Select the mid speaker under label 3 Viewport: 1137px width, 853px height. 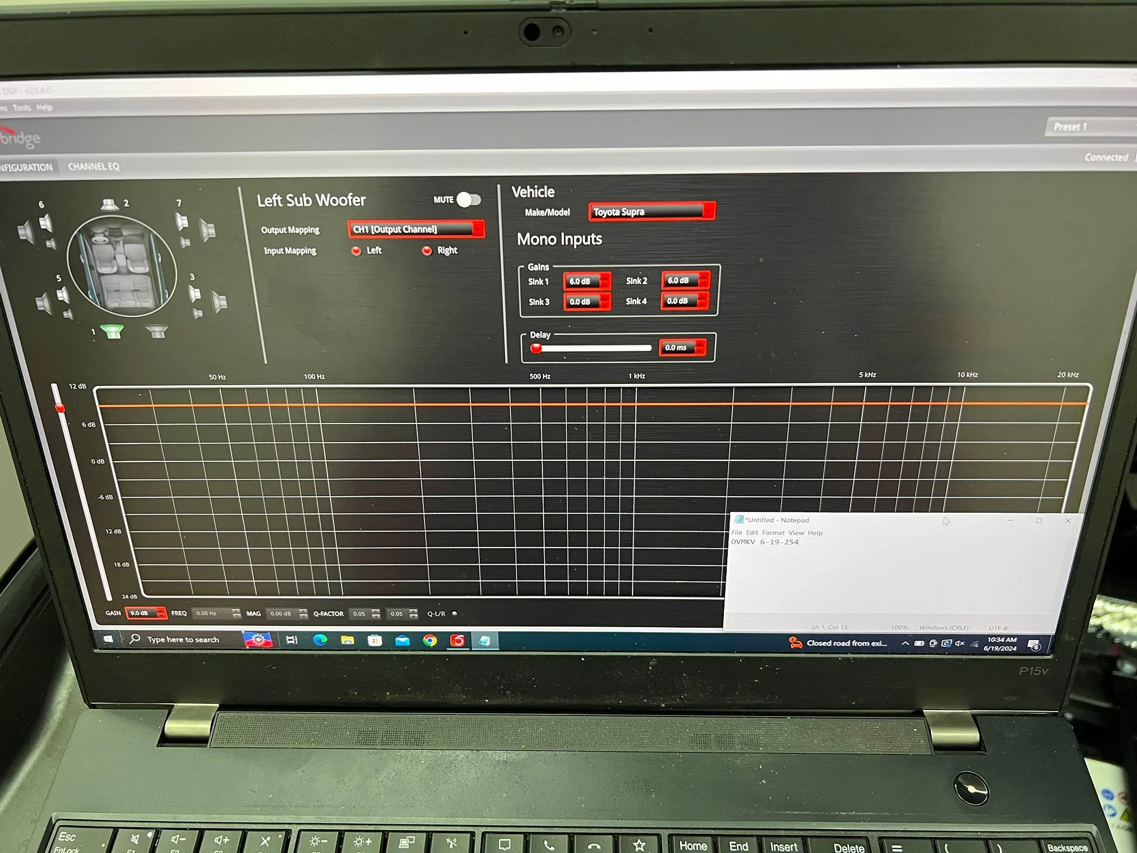tap(194, 294)
